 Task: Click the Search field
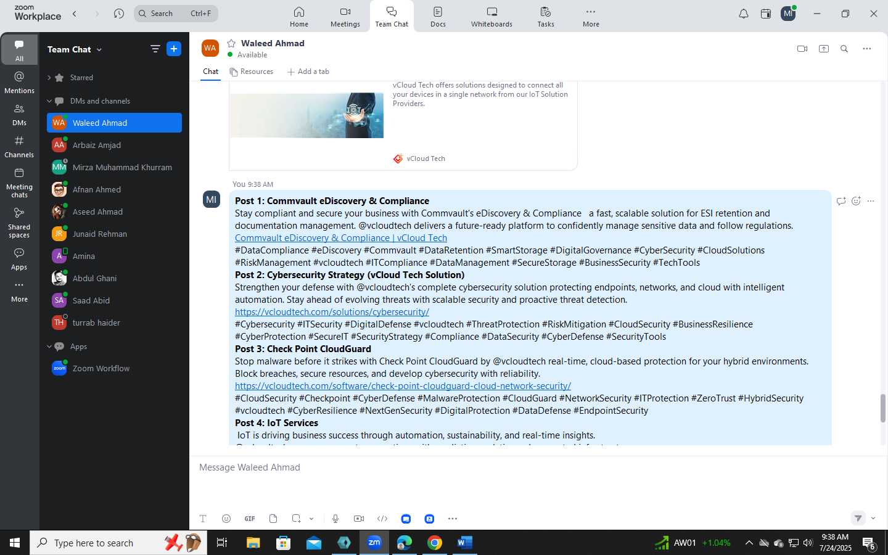click(x=176, y=14)
